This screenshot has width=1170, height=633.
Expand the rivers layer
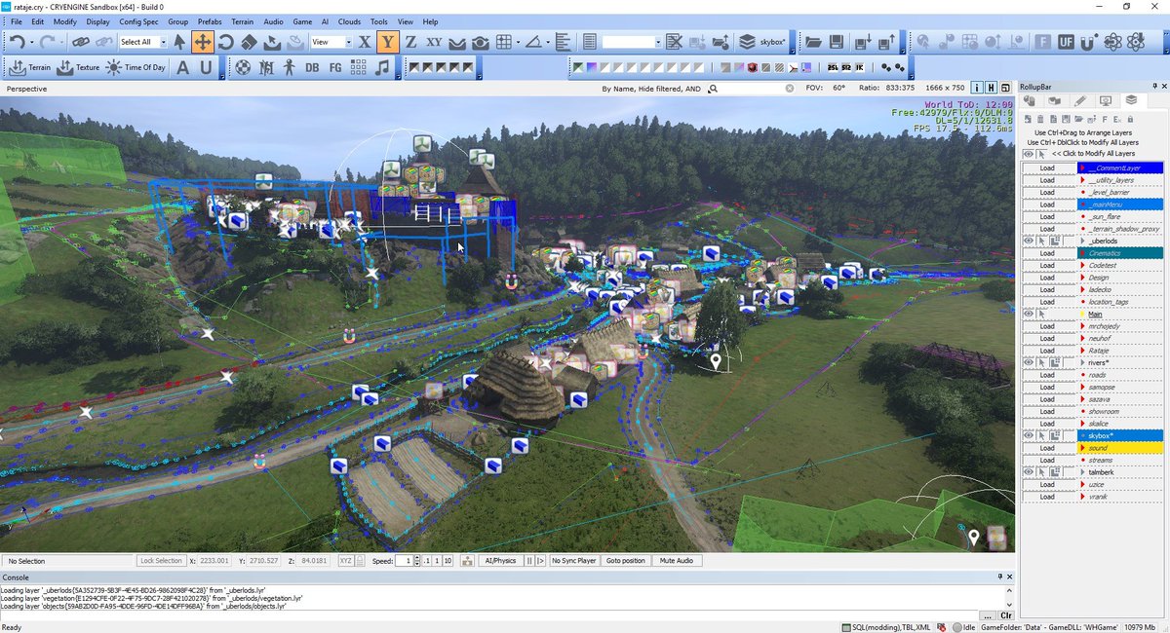pos(1082,362)
